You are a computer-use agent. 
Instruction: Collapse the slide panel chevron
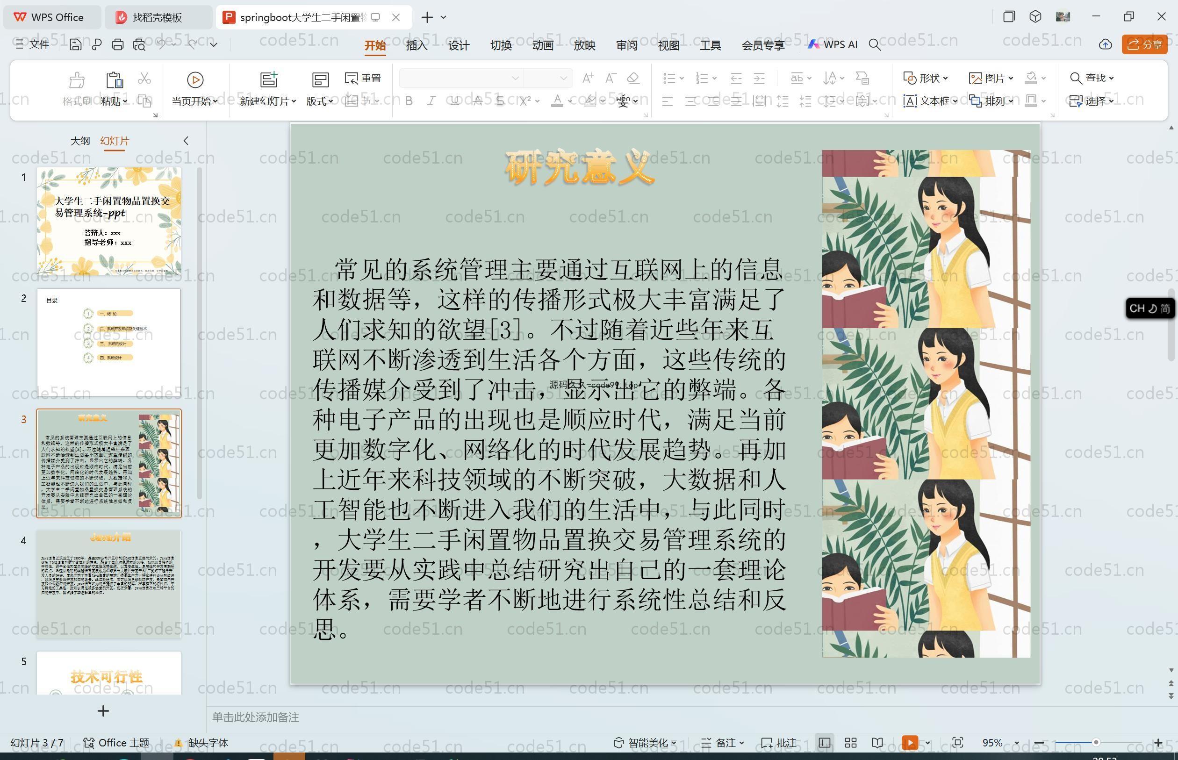click(186, 141)
